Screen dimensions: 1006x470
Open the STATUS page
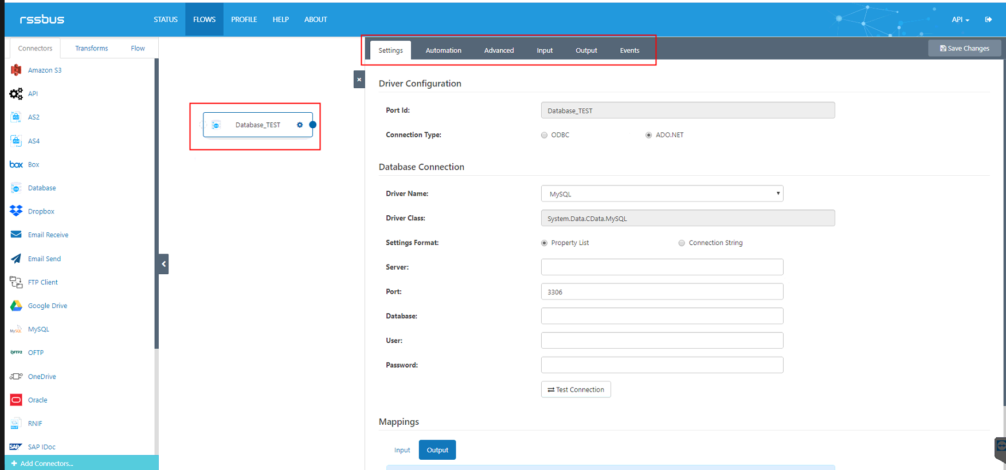point(166,19)
